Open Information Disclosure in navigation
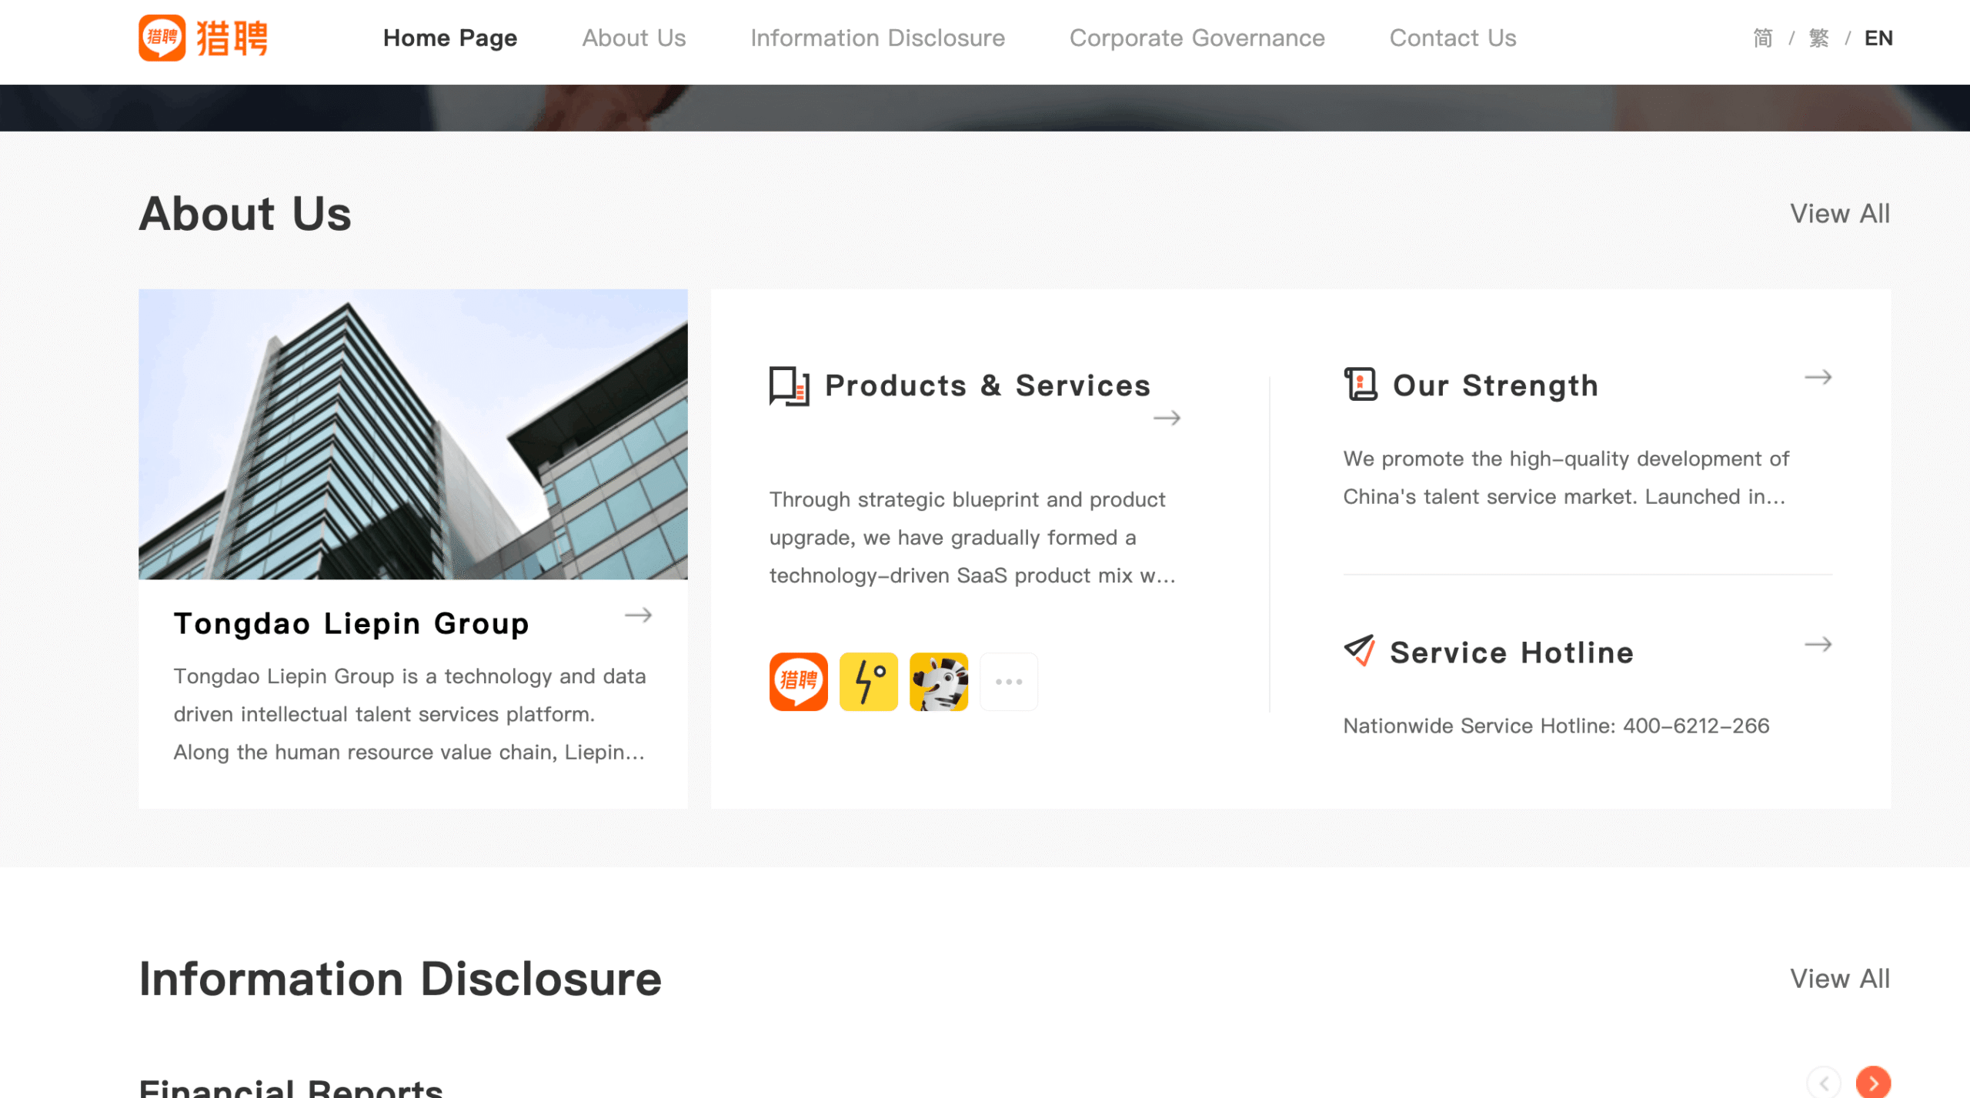This screenshot has width=1970, height=1098. tap(877, 38)
